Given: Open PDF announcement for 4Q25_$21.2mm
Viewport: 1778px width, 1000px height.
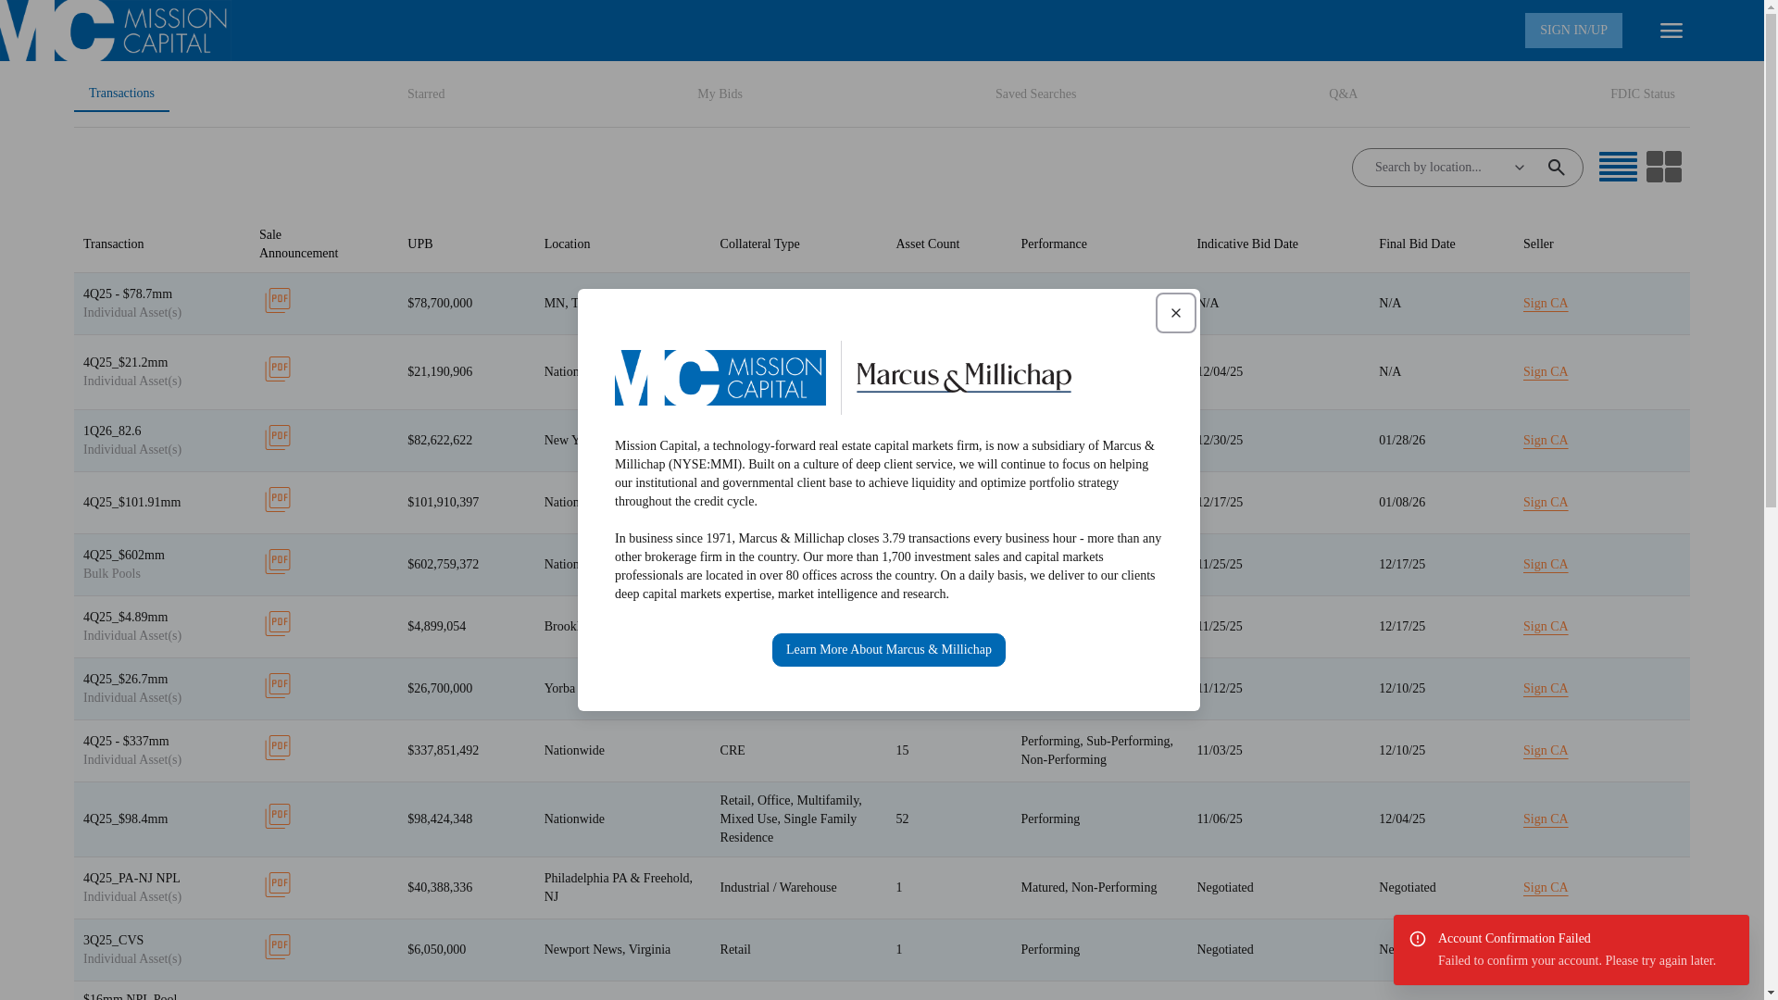Looking at the screenshot, I should (278, 369).
